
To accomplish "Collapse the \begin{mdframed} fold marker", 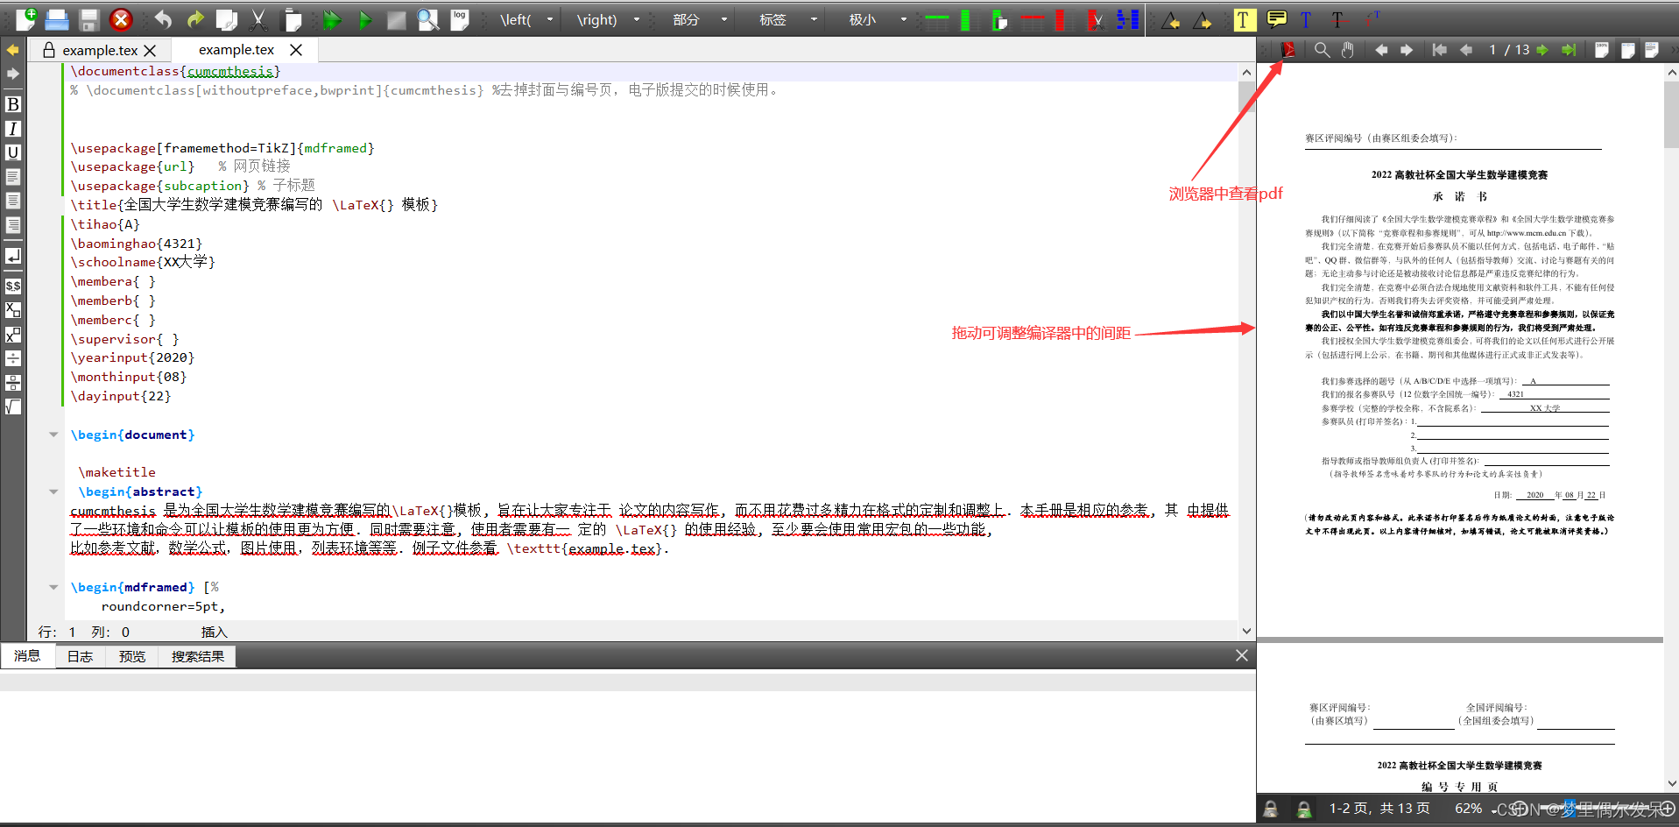I will (53, 587).
